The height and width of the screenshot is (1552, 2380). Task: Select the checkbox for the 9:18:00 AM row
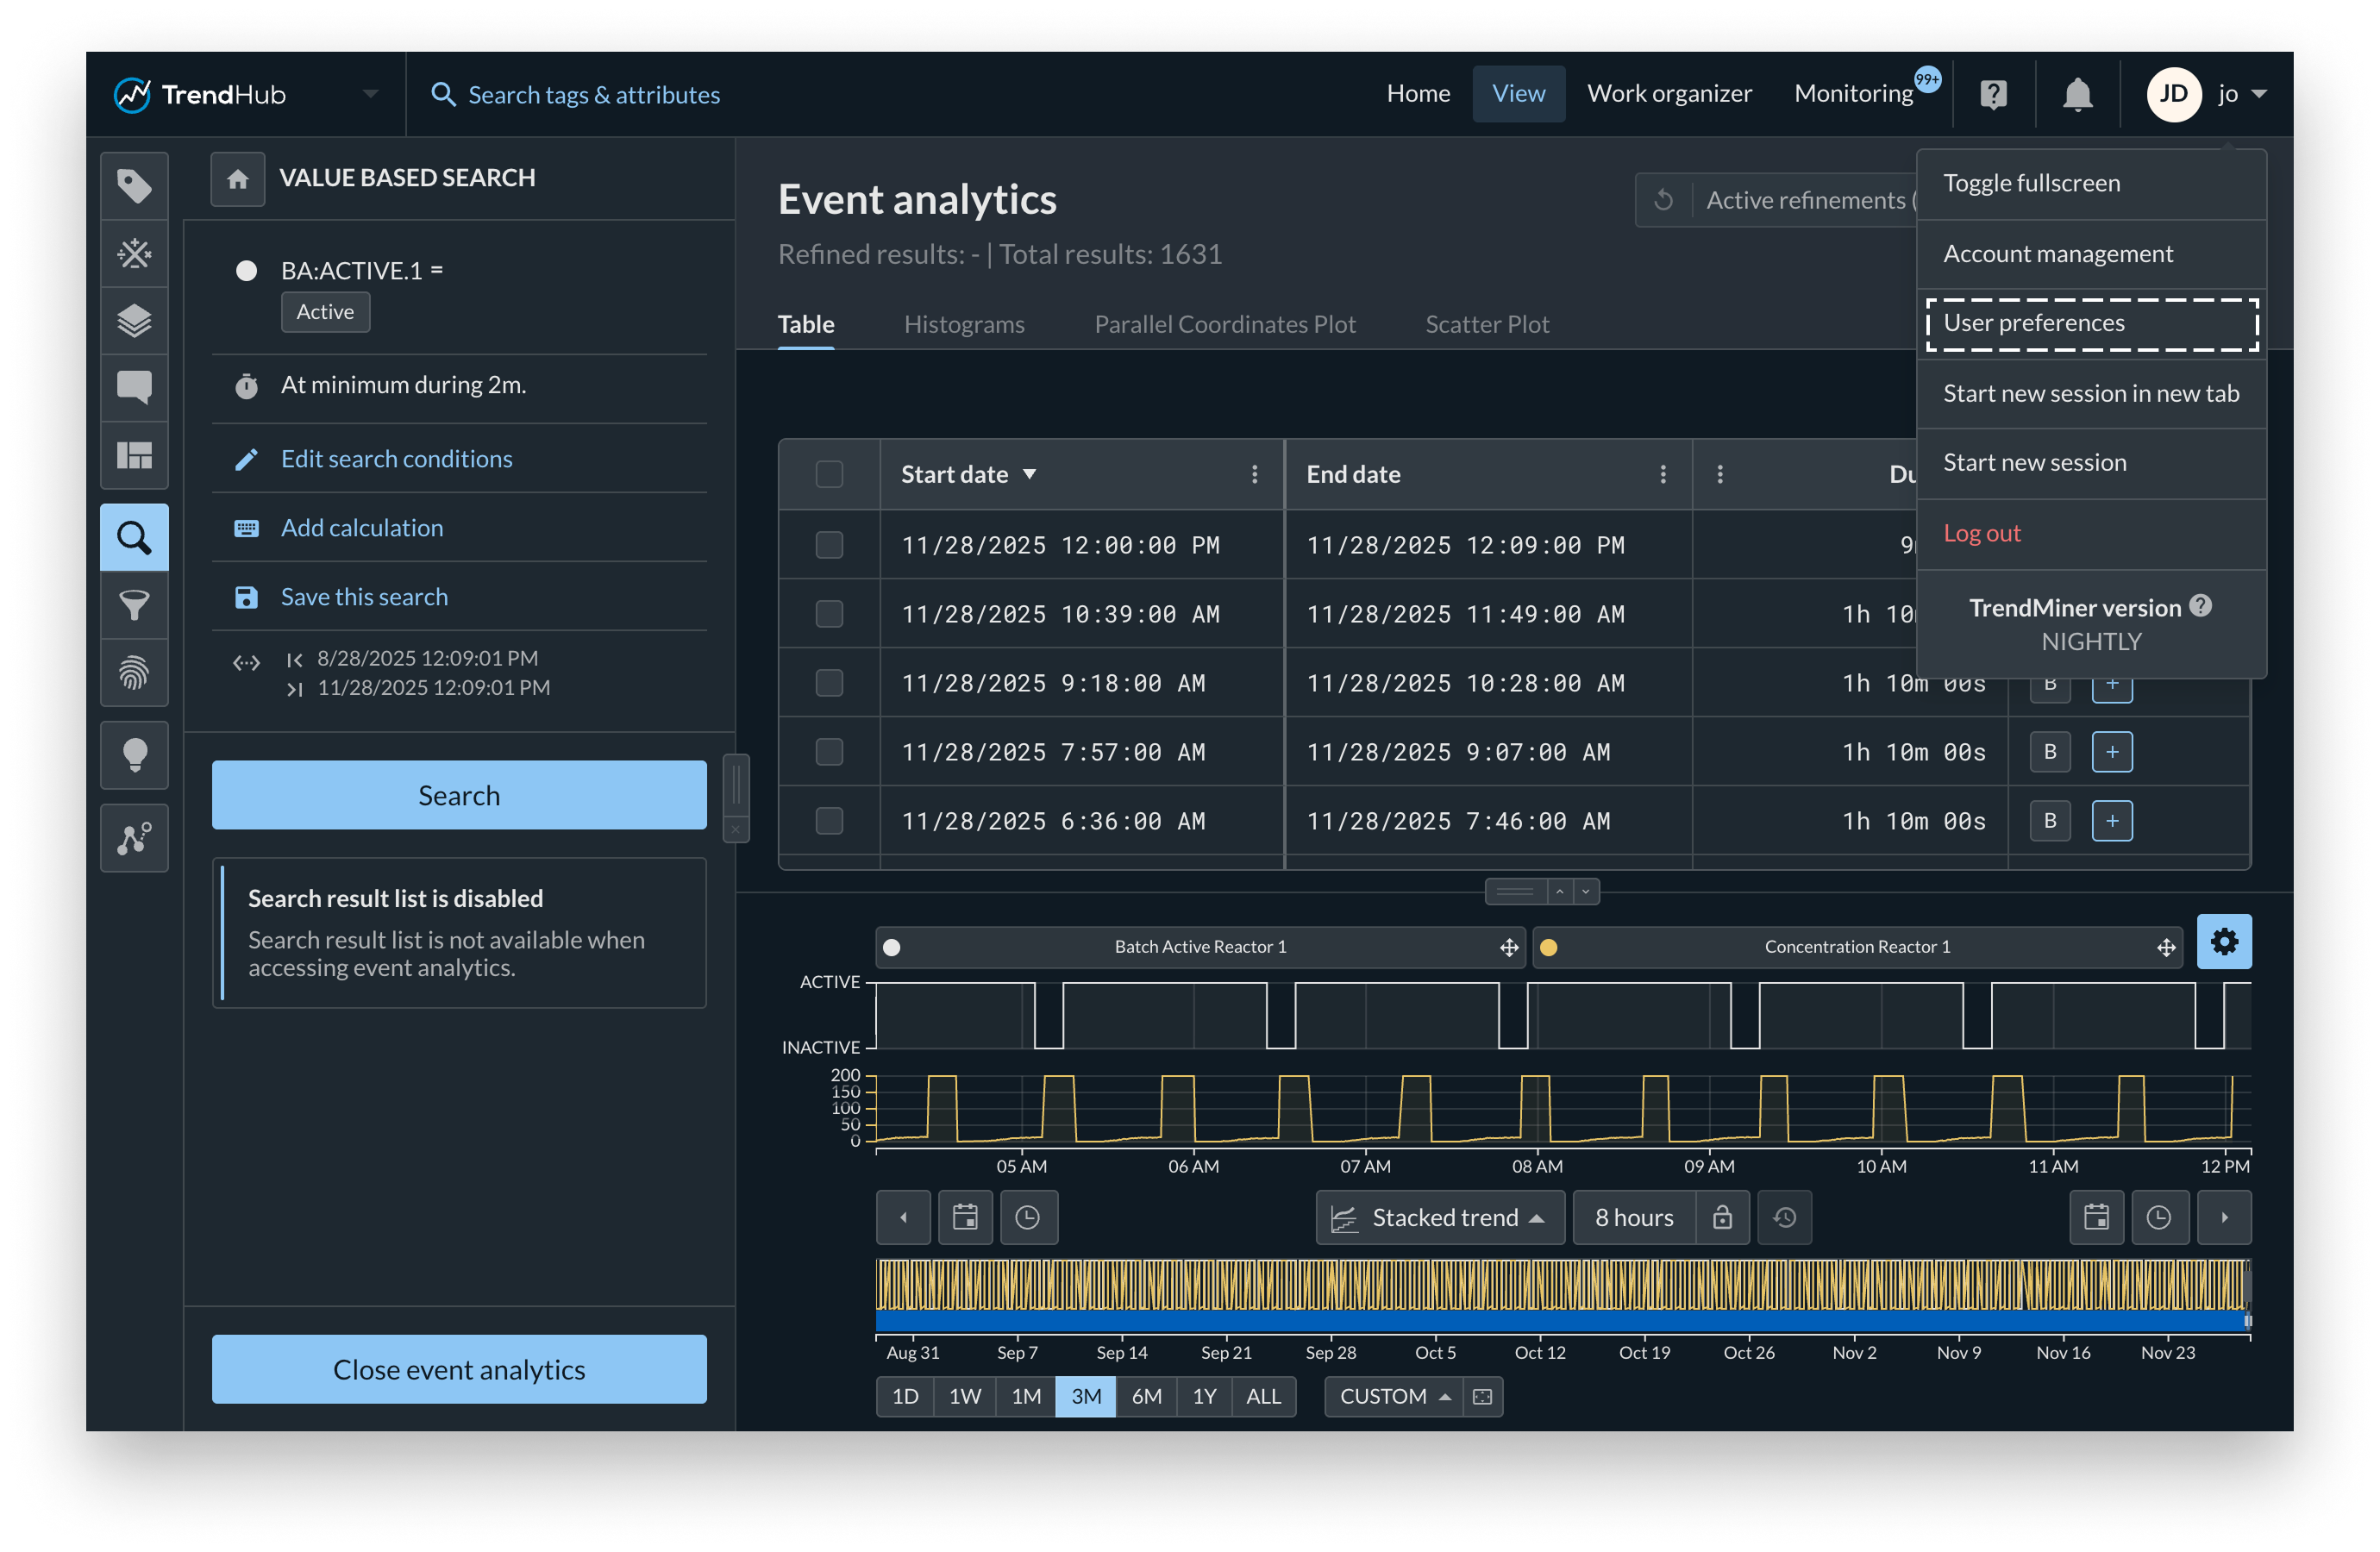coord(829,682)
